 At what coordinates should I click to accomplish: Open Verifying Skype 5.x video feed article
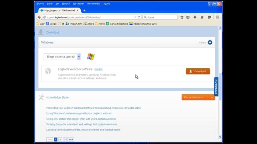click(82, 124)
